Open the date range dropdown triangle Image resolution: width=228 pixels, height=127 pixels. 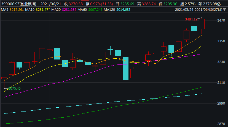[224, 9]
